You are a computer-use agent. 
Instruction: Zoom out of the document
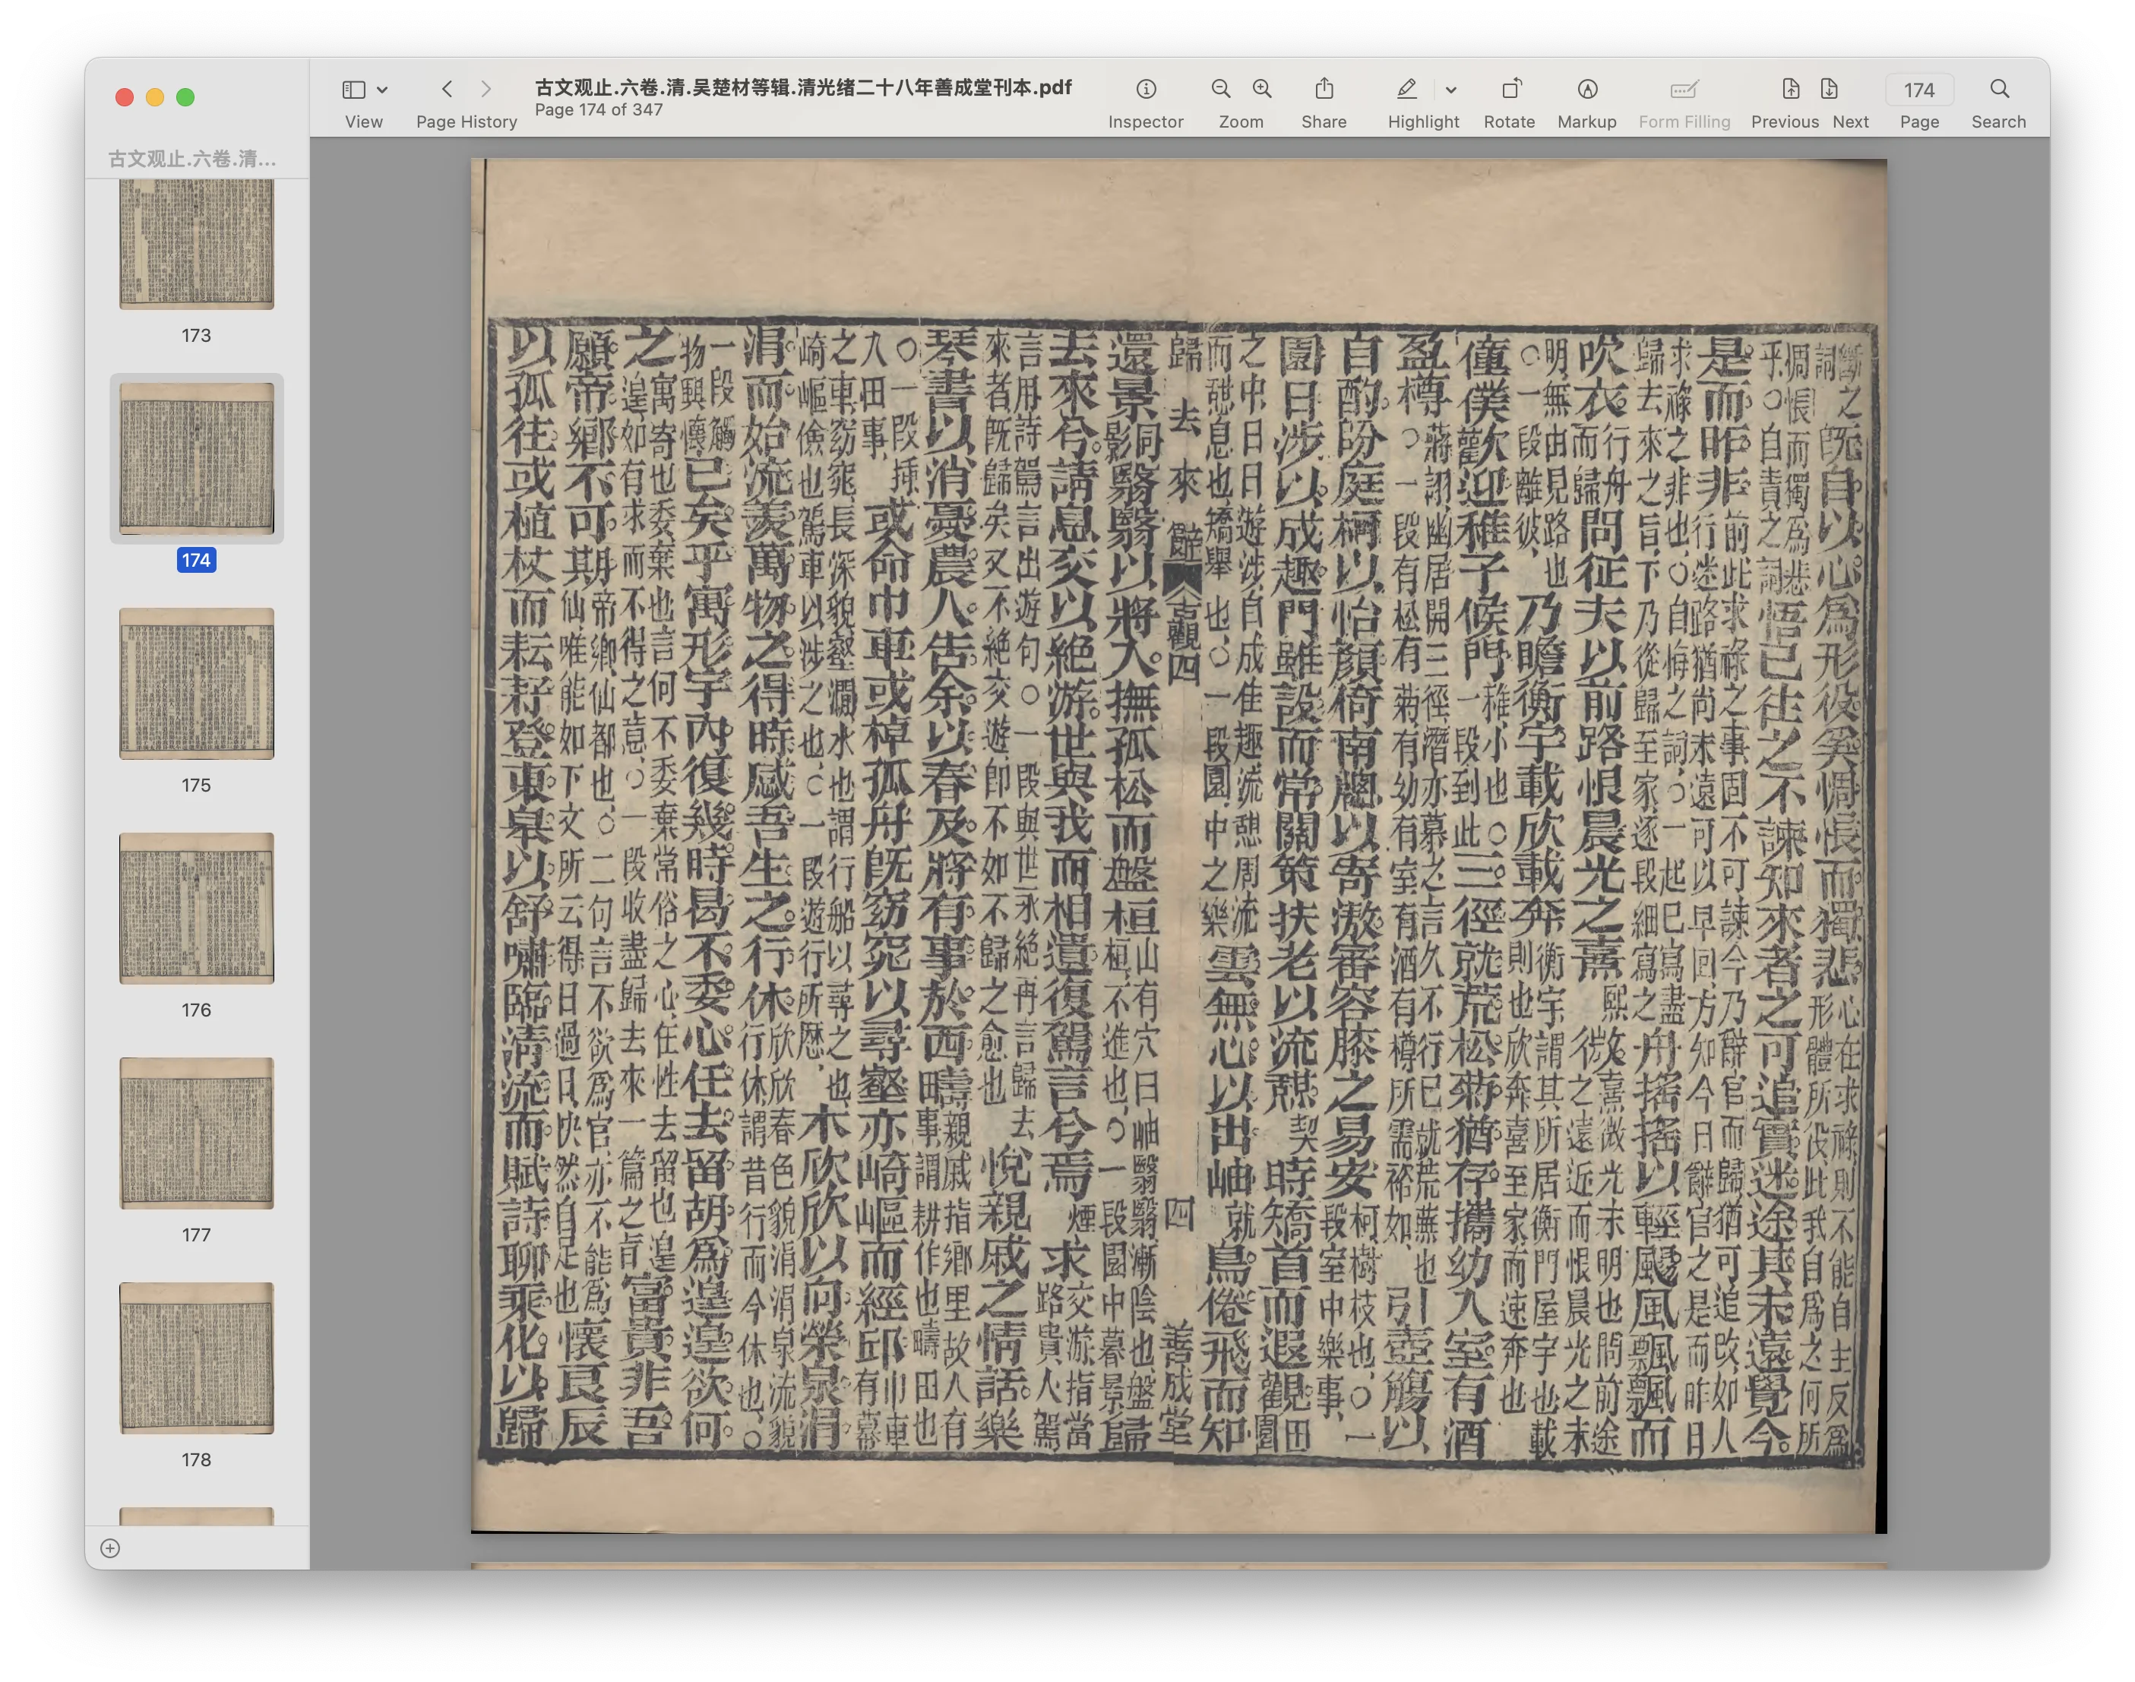pos(1219,89)
